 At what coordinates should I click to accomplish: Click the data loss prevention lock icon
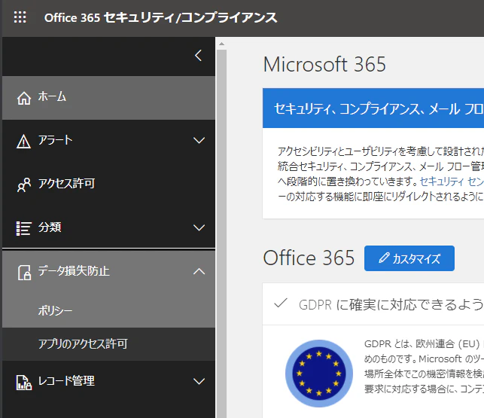tap(24, 273)
